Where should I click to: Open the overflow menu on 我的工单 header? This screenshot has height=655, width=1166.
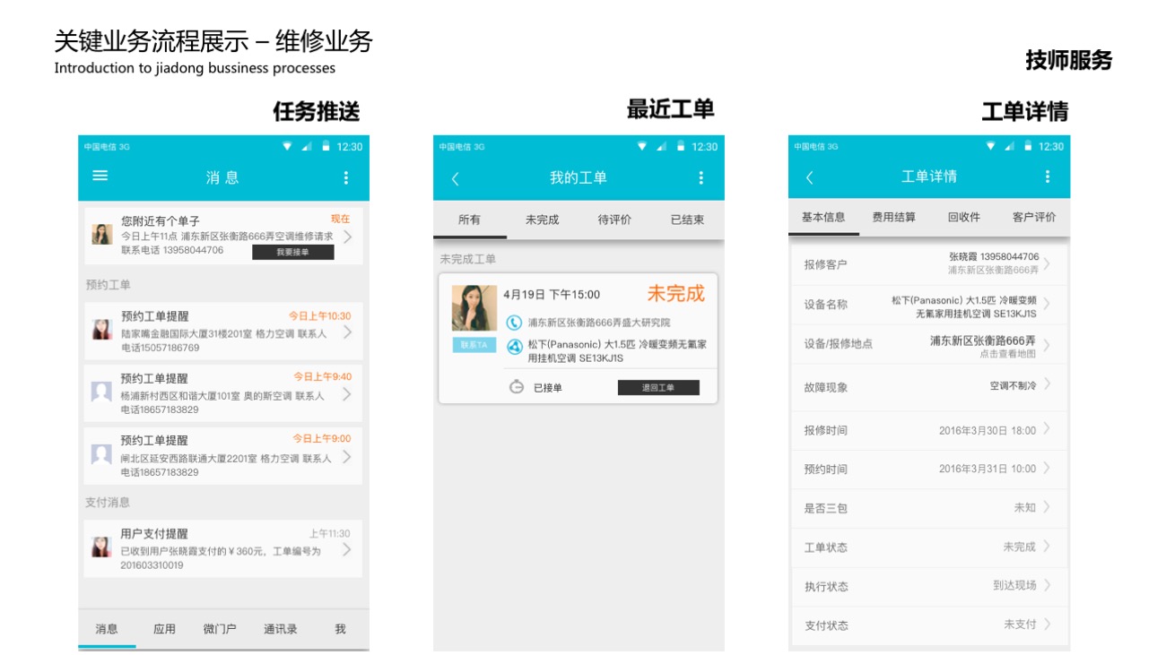pos(701,178)
